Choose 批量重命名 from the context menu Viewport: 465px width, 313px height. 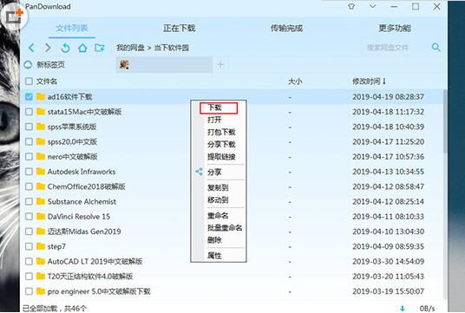tap(225, 228)
